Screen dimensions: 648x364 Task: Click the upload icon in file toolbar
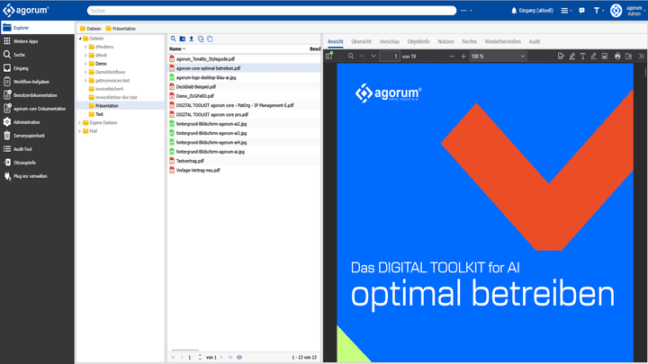click(x=192, y=39)
